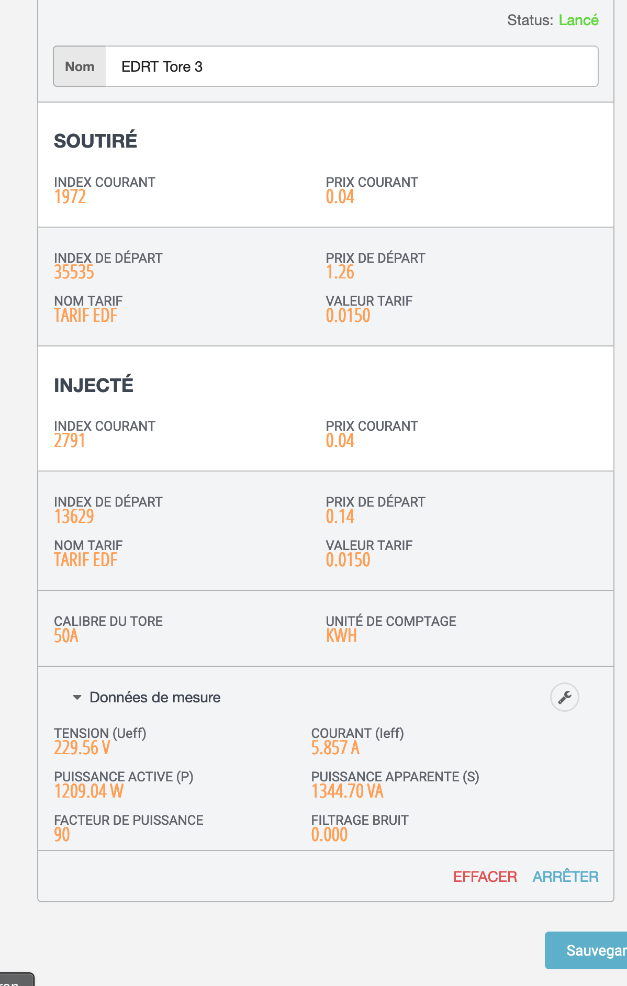
Task: Click the Unité de comptage KWH value
Action: [341, 636]
